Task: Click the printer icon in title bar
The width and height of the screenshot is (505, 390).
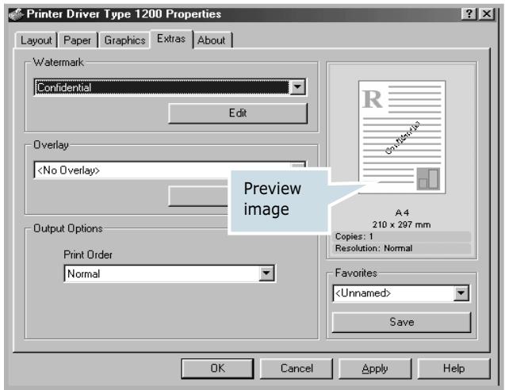Action: [x=16, y=14]
